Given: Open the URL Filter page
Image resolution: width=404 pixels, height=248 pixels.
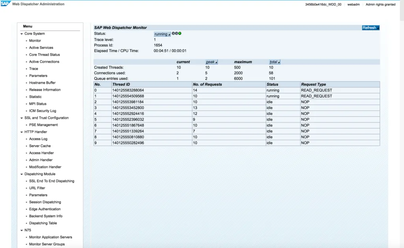Looking at the screenshot, I should coord(37,188).
